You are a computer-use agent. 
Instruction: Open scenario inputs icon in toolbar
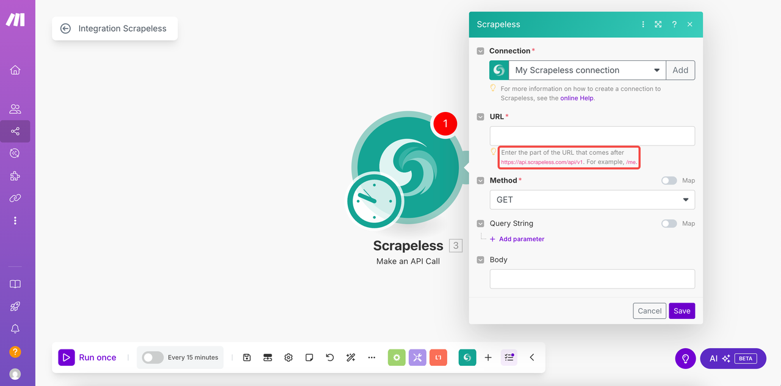pyautogui.click(x=267, y=357)
